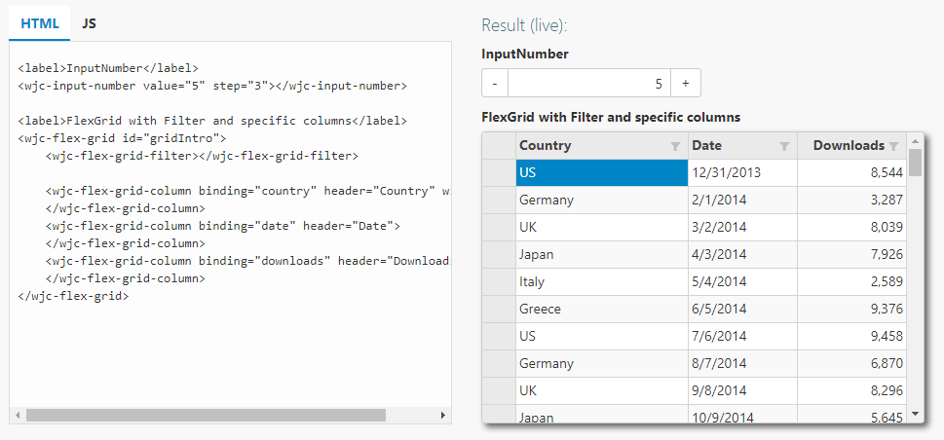Click the 7/6/2014 date cell
This screenshot has width=944, height=440.
coord(742,337)
